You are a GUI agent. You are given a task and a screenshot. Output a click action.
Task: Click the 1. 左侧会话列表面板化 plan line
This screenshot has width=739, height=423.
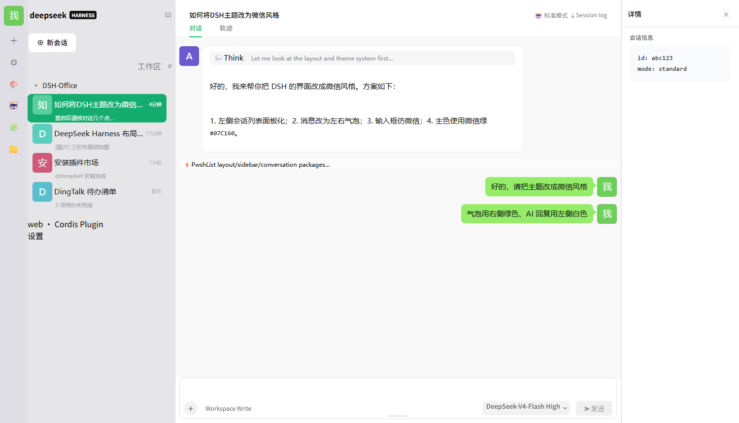pos(348,121)
